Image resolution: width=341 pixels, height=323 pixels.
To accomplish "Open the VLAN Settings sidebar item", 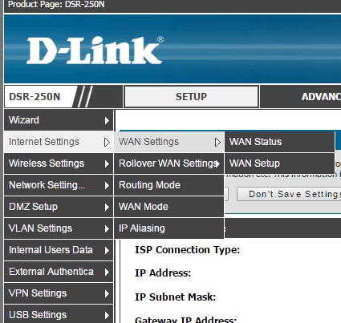I will [59, 228].
